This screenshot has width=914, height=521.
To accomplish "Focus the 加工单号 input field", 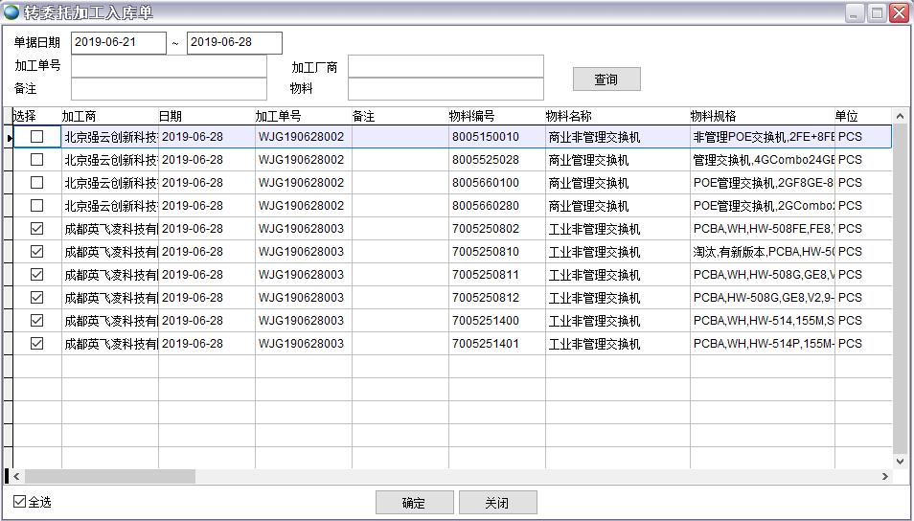I will tap(169, 66).
